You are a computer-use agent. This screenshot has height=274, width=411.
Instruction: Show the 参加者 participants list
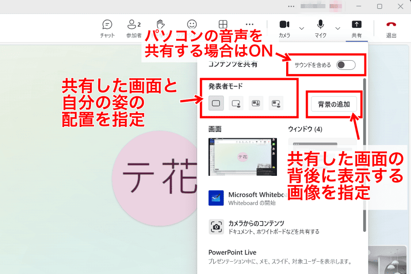tap(134, 28)
